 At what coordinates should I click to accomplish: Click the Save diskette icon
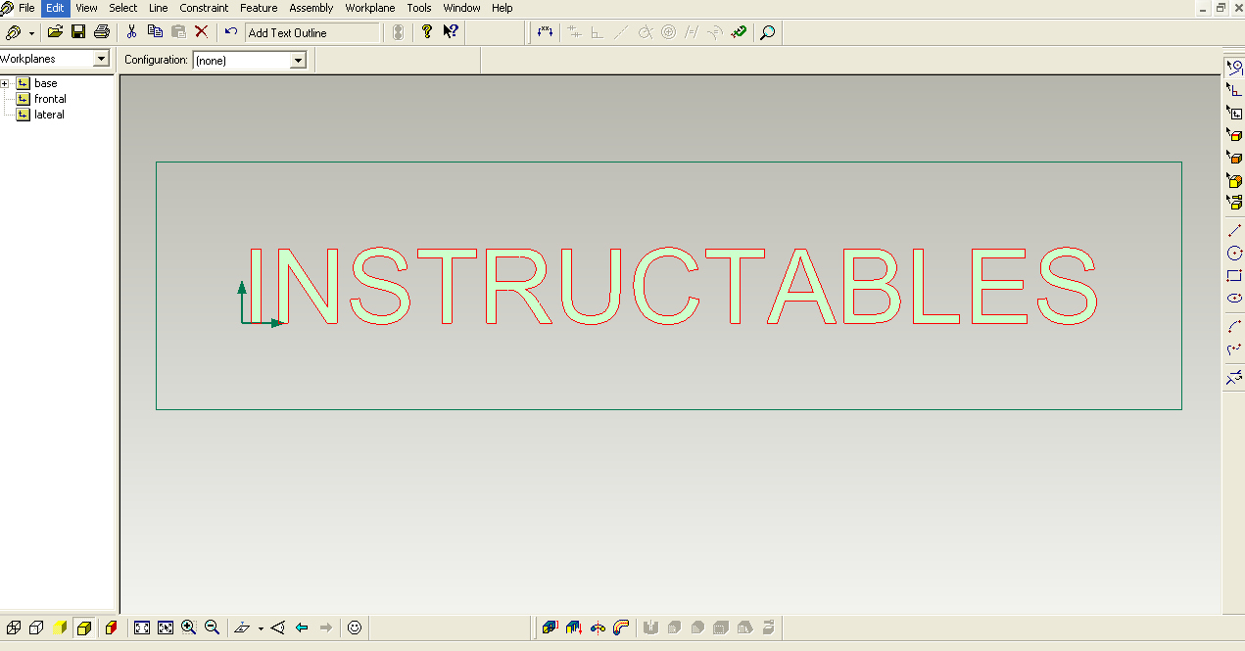[78, 32]
